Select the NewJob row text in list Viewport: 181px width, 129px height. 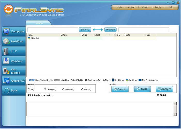point(35,38)
